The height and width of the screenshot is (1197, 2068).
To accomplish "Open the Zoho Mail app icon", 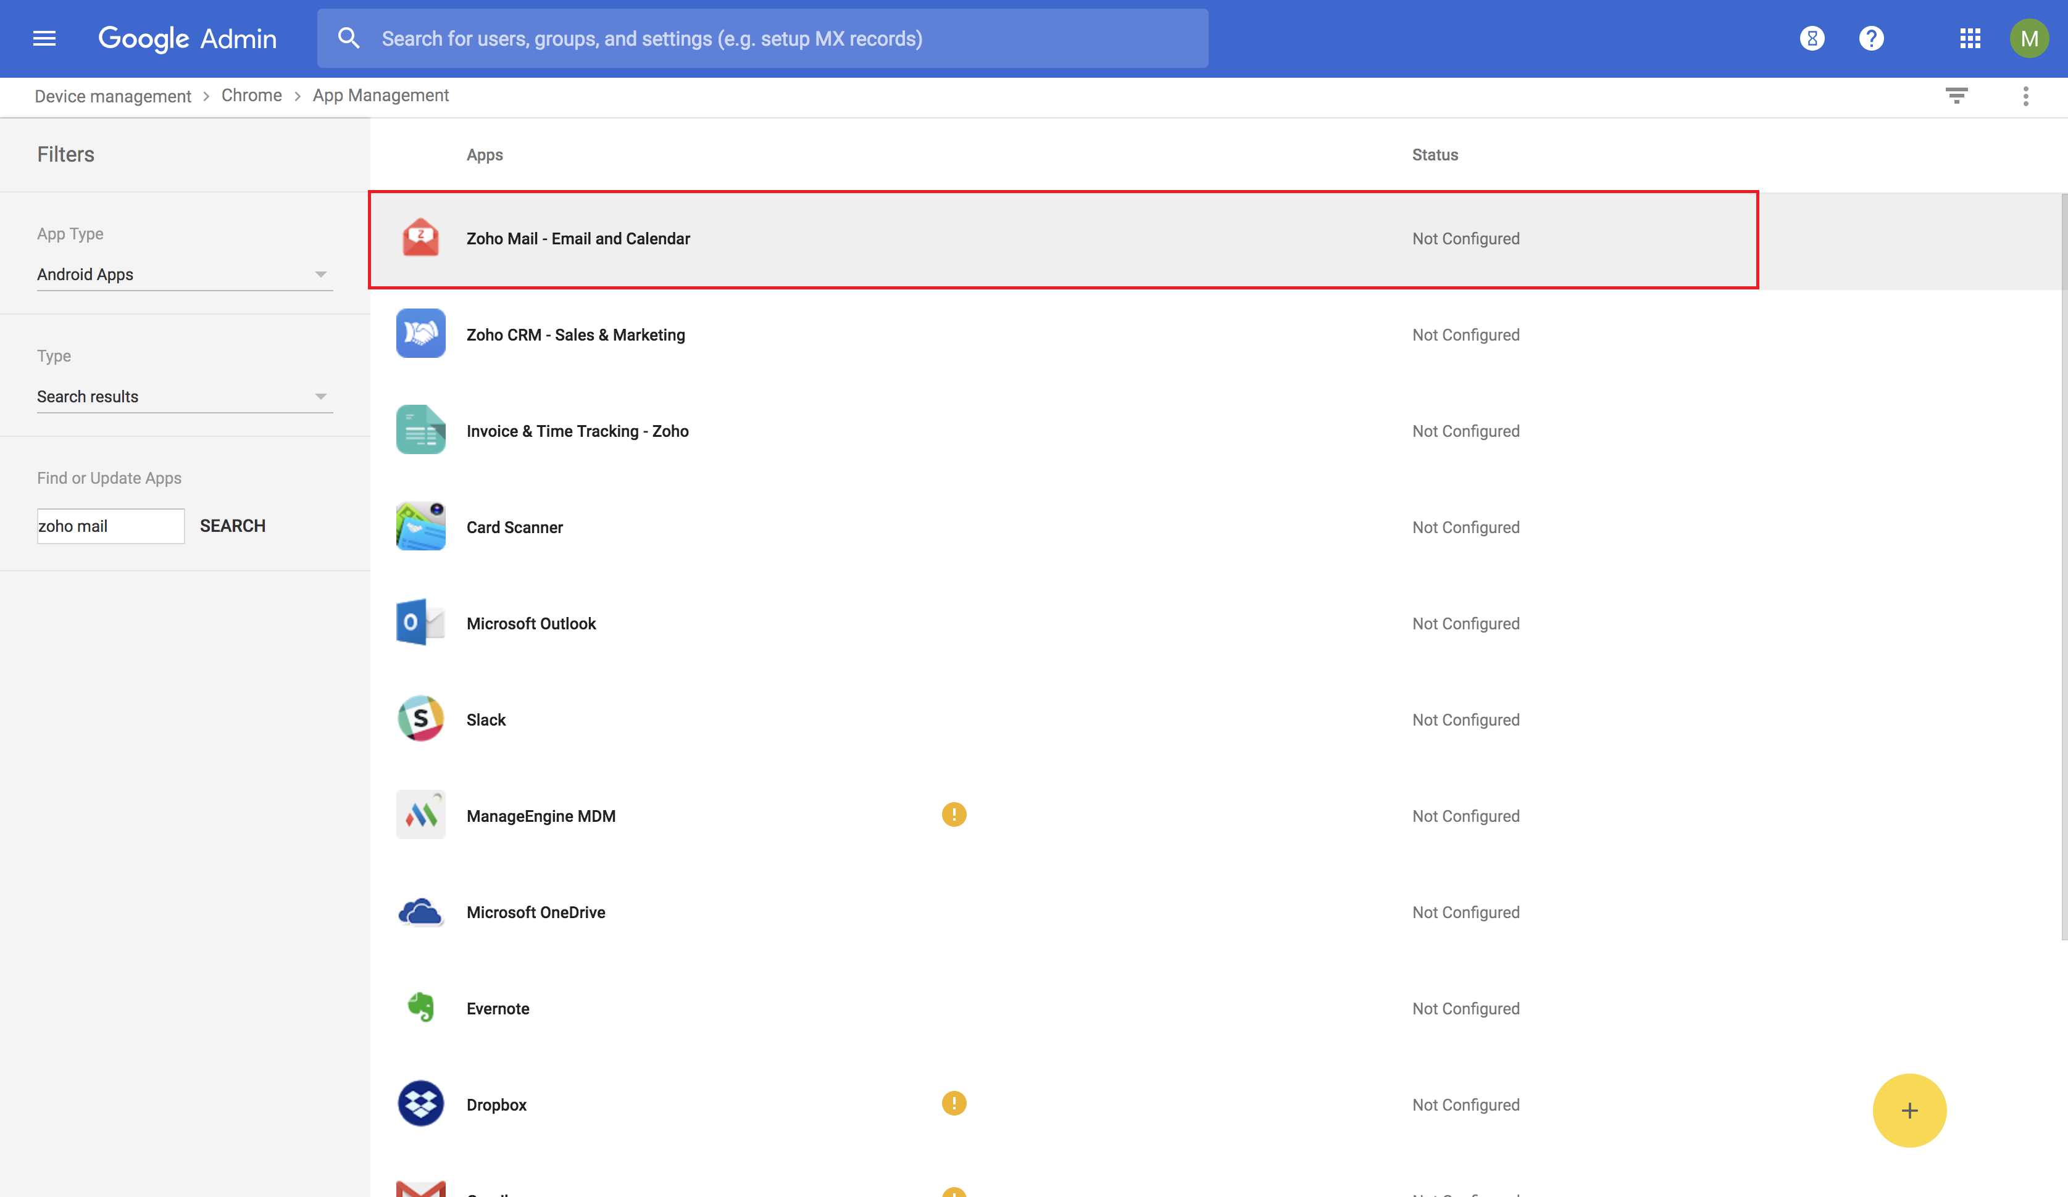I will point(420,238).
